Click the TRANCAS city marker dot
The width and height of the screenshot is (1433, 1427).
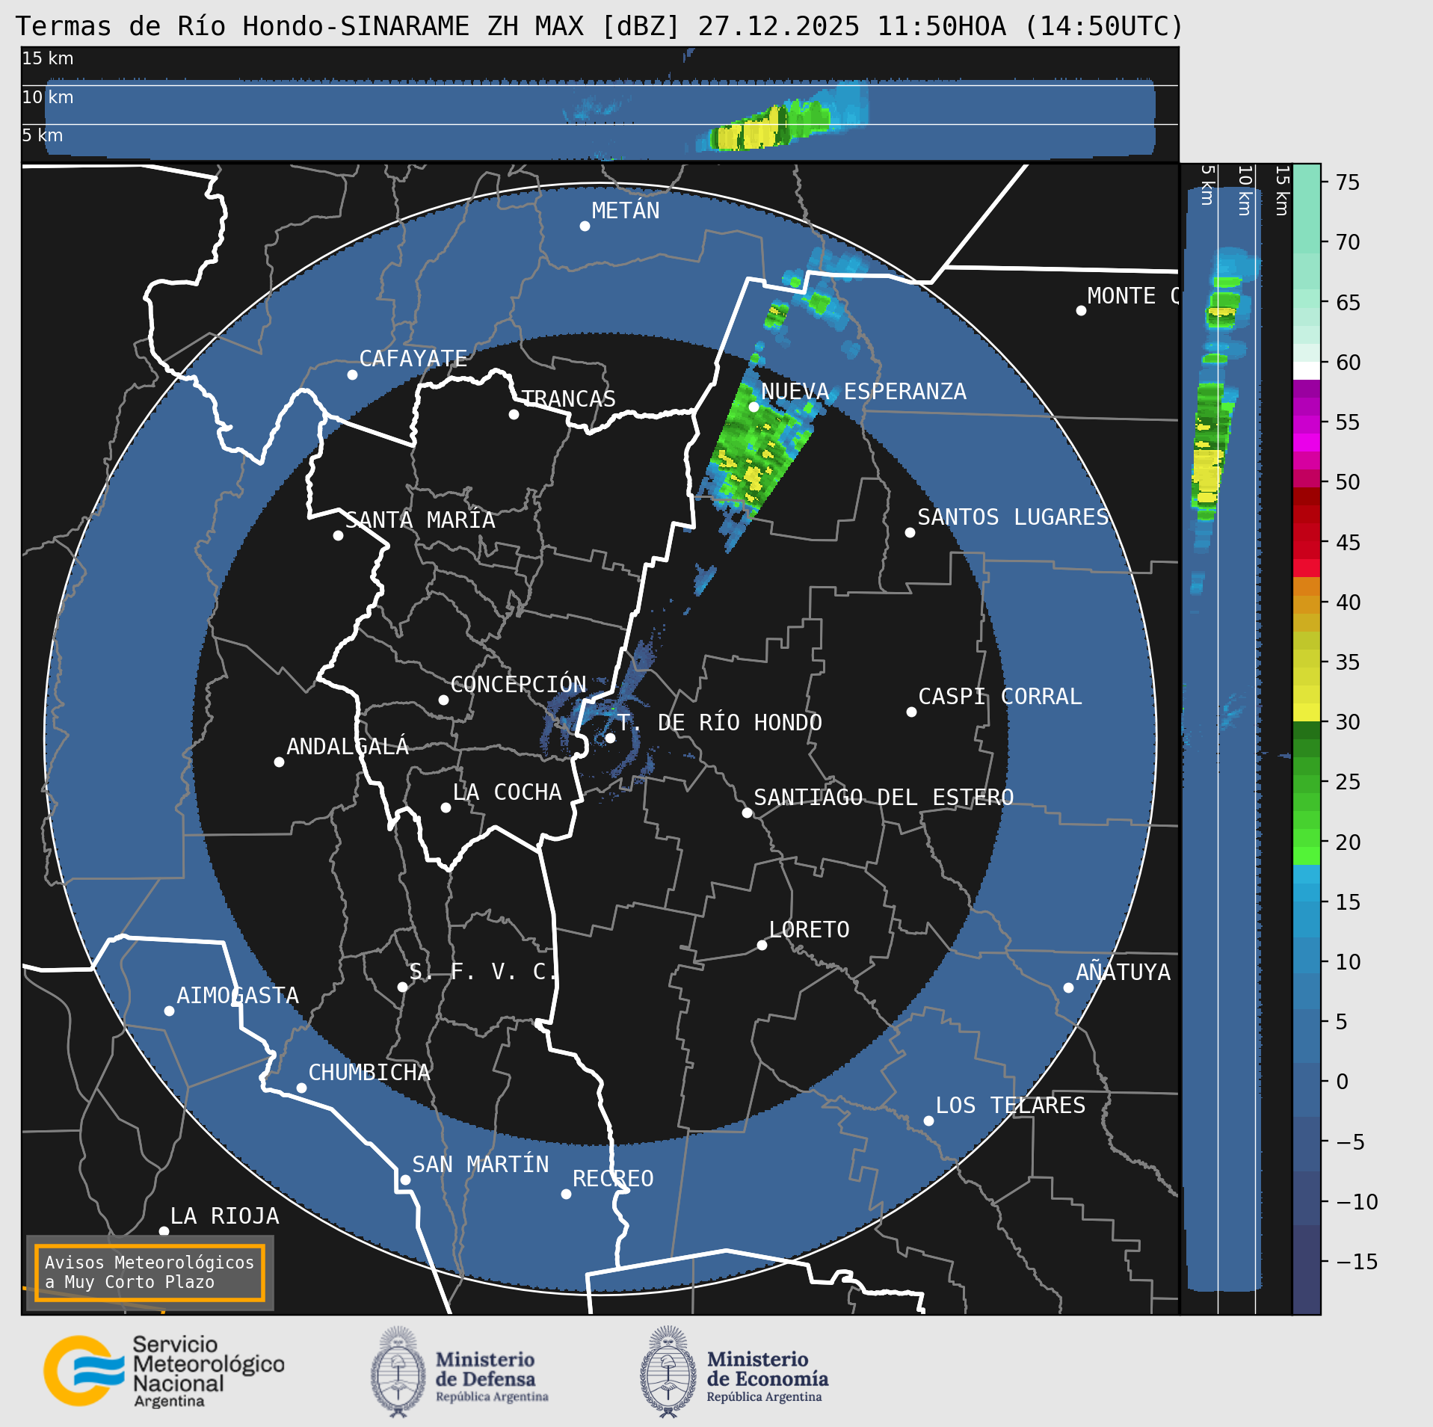coord(514,414)
